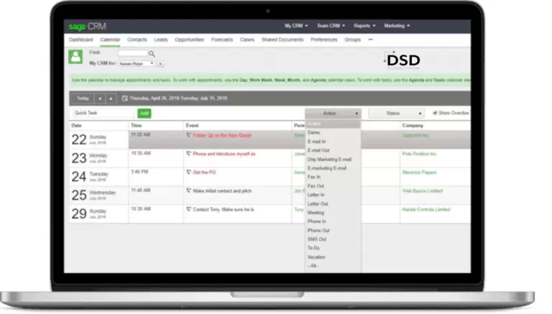Switch to the Opportunities tab
This screenshot has height=314, width=552.
click(190, 40)
